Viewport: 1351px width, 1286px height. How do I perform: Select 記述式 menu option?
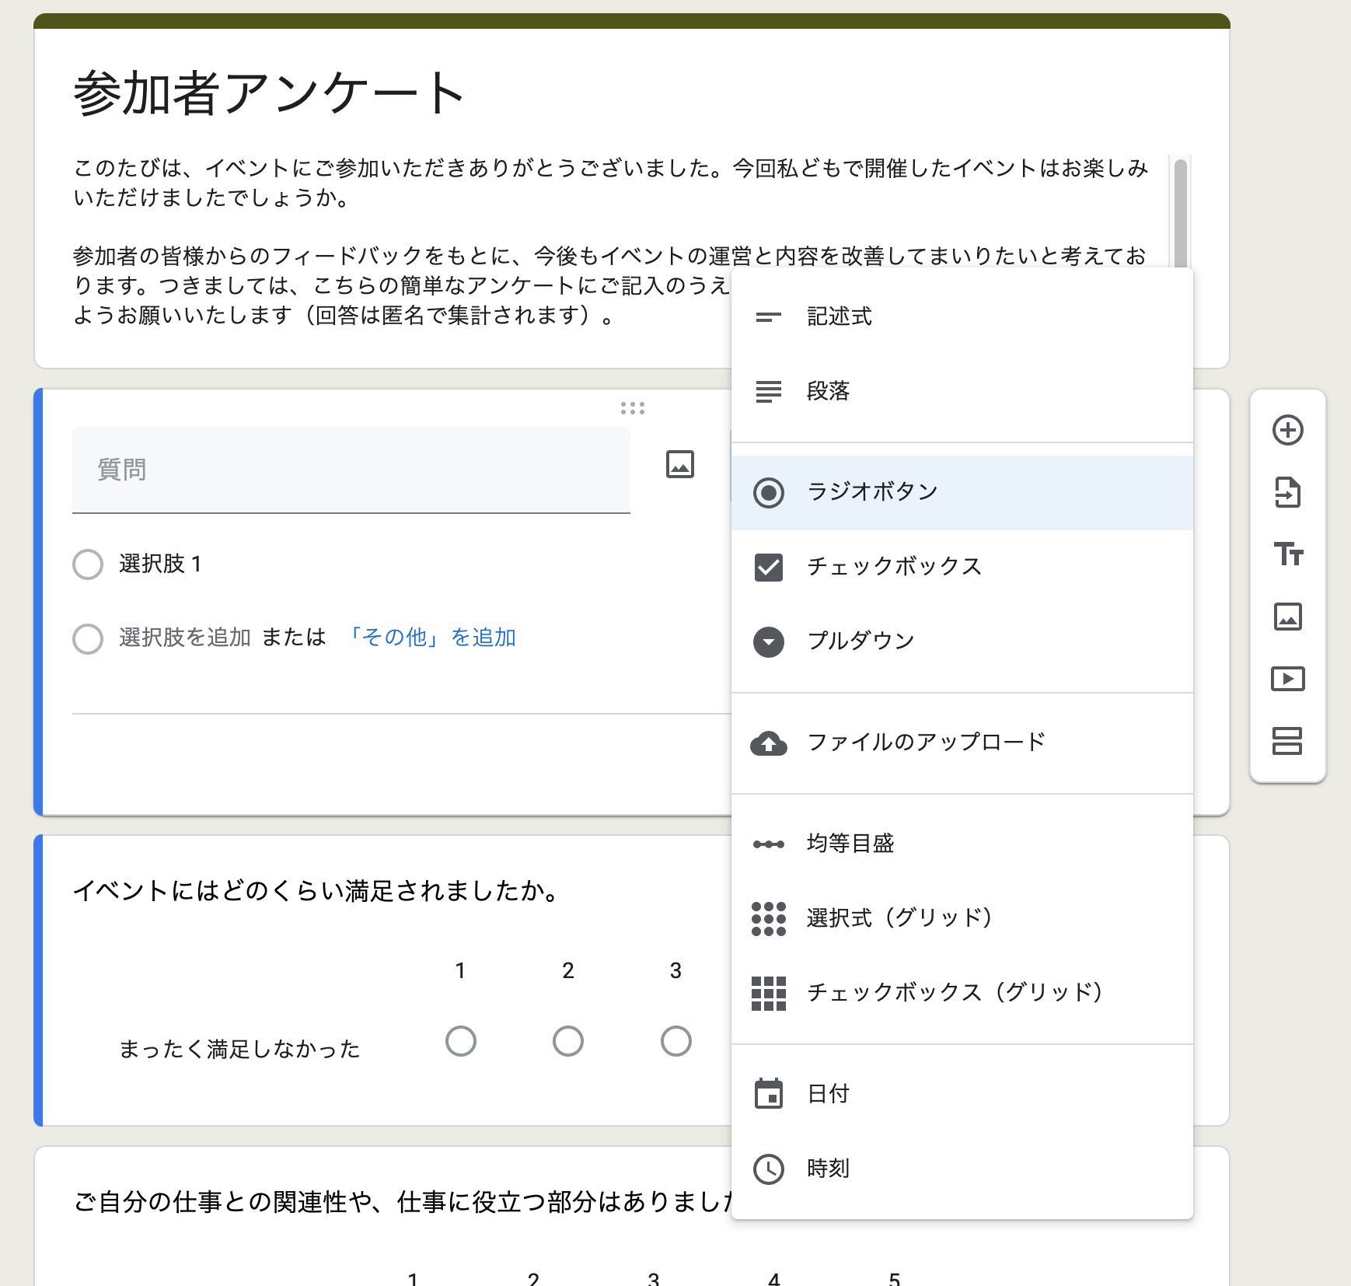tap(839, 316)
